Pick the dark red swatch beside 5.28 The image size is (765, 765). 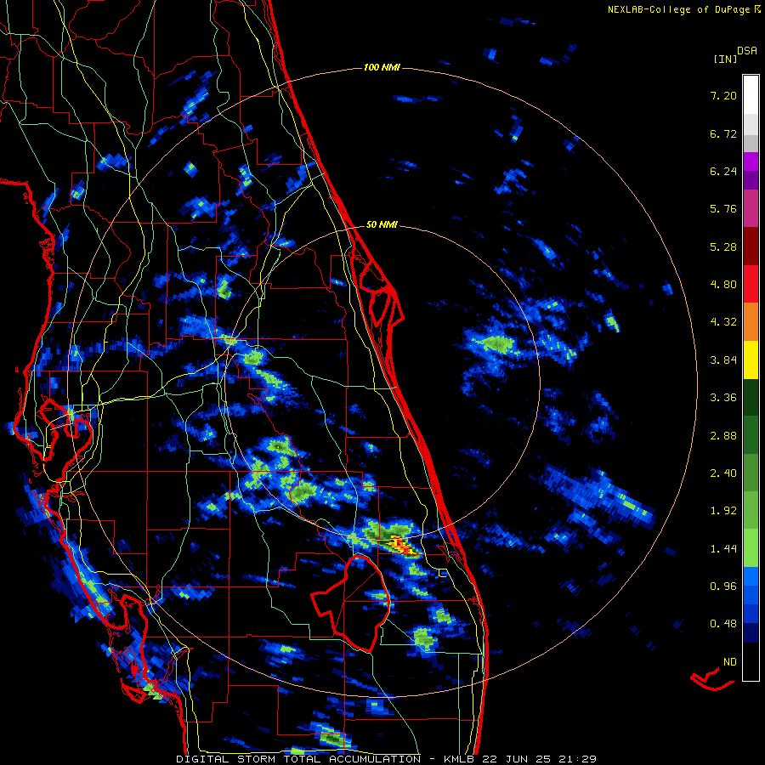(x=751, y=246)
